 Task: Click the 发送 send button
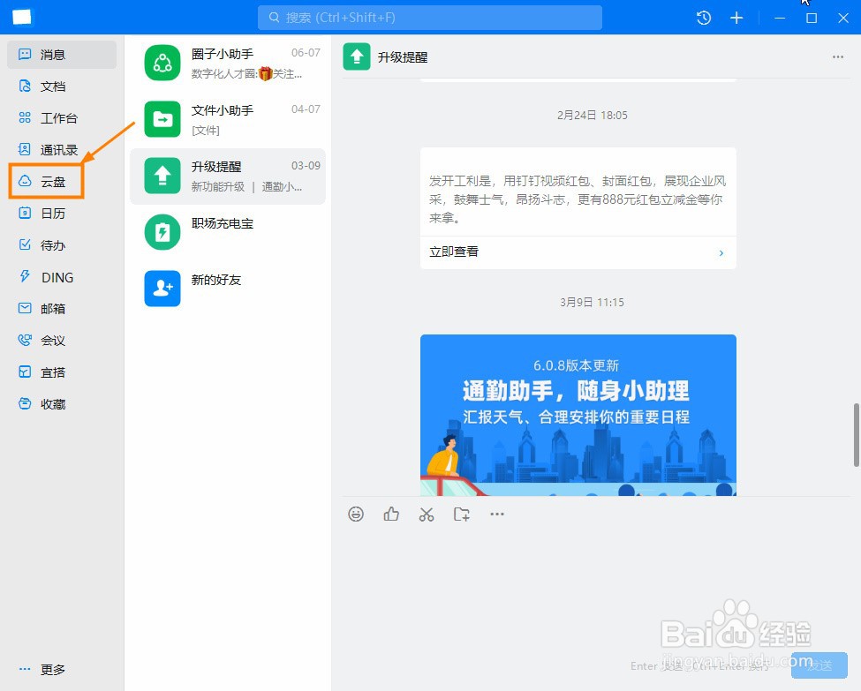point(819,665)
